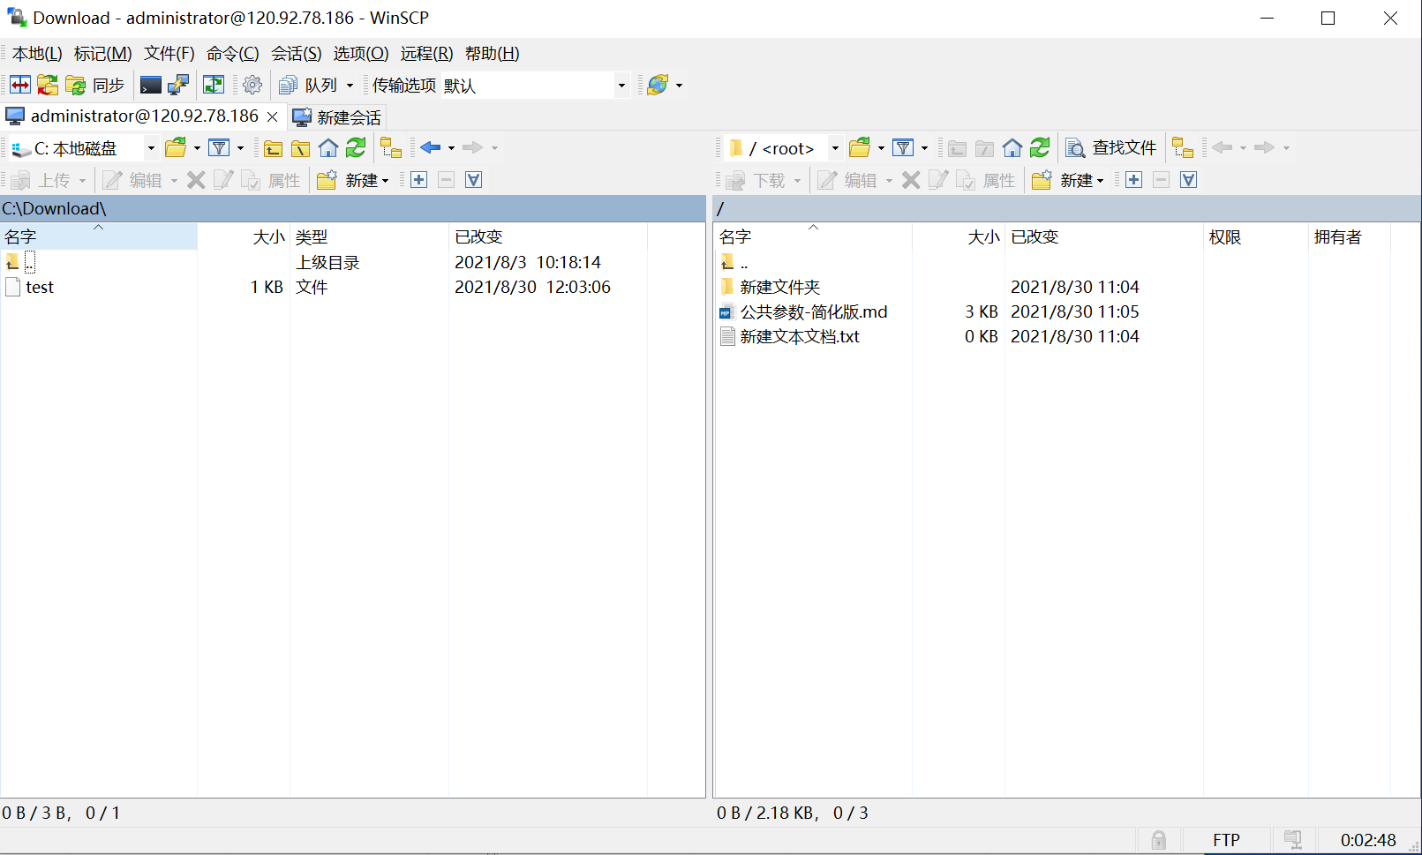Screen dimensions: 1422x855
Task: Click the keep remote directory up to date icon
Action: pos(214,85)
